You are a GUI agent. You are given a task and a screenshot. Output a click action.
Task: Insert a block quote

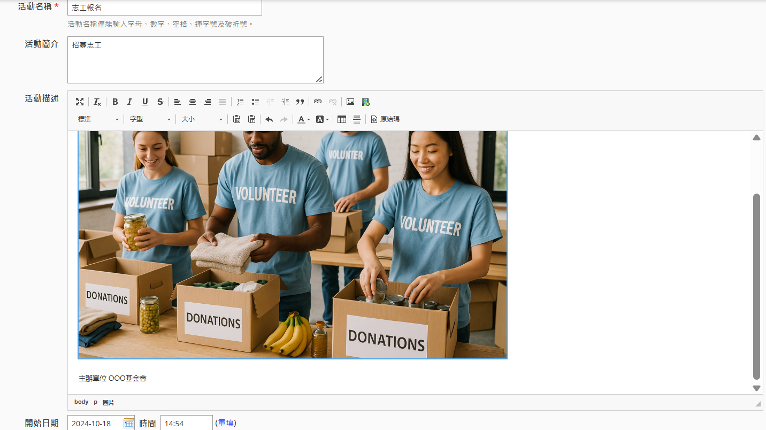300,102
